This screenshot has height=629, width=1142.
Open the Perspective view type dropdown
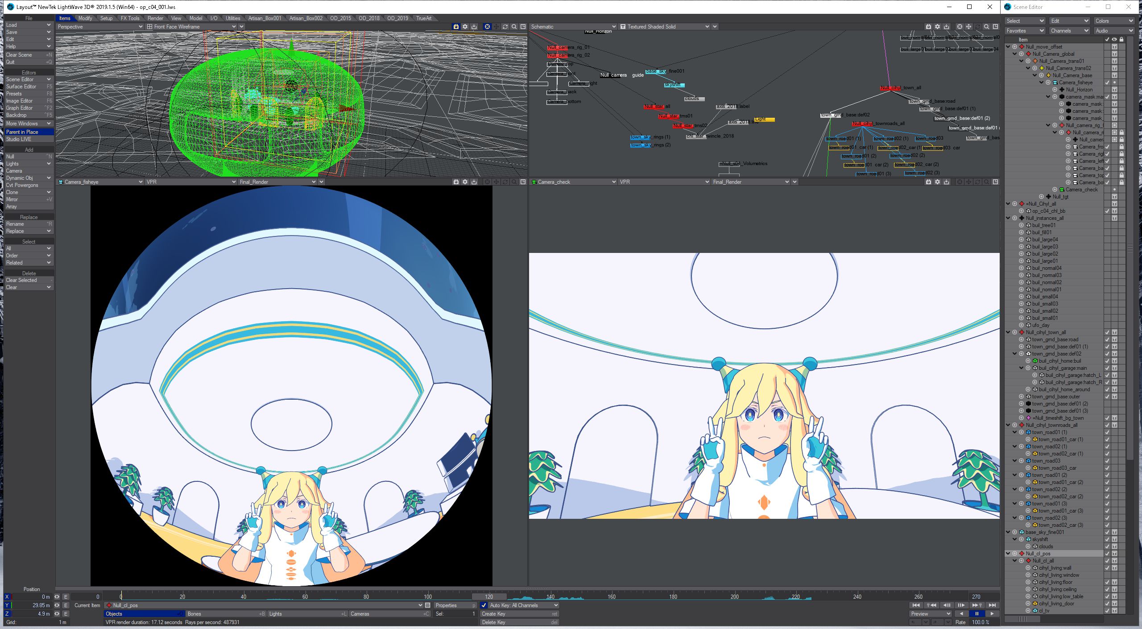99,27
